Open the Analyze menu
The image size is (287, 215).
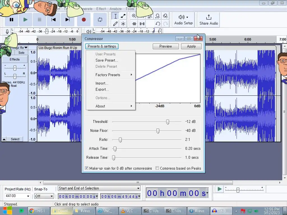point(115,9)
